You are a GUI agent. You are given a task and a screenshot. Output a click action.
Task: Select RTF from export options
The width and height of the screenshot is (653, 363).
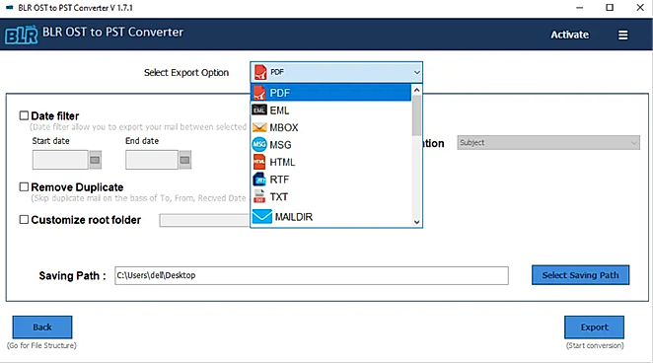[x=331, y=180]
